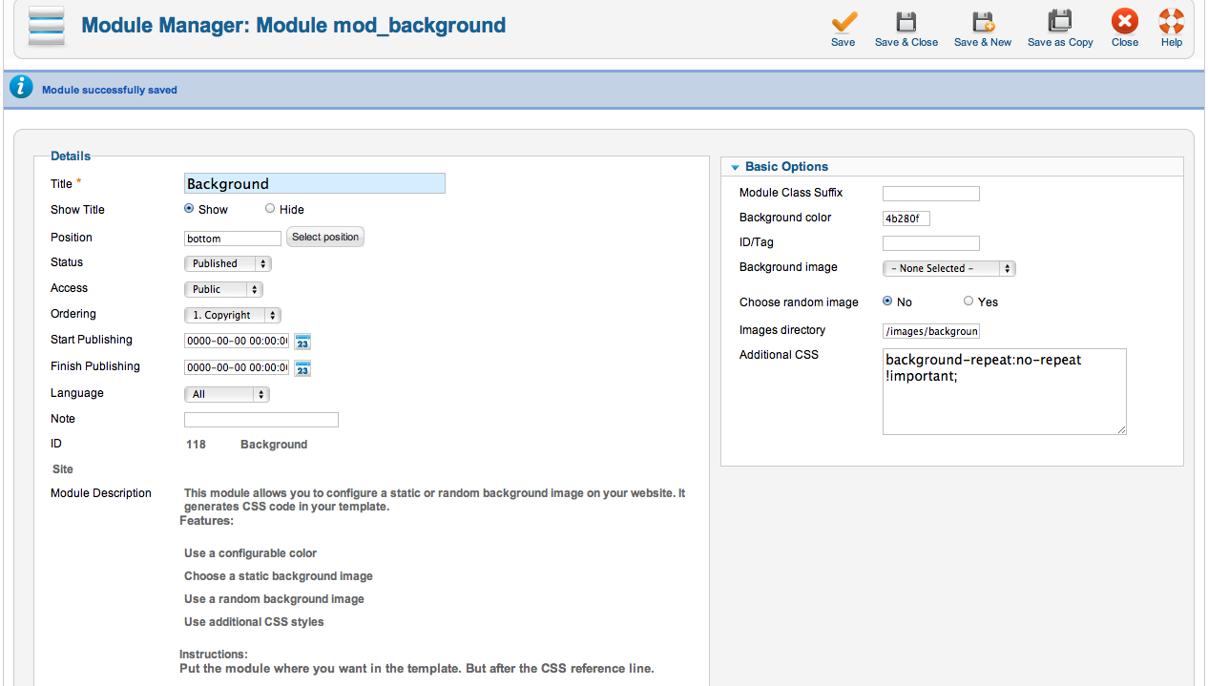Click the Select position button

click(325, 237)
